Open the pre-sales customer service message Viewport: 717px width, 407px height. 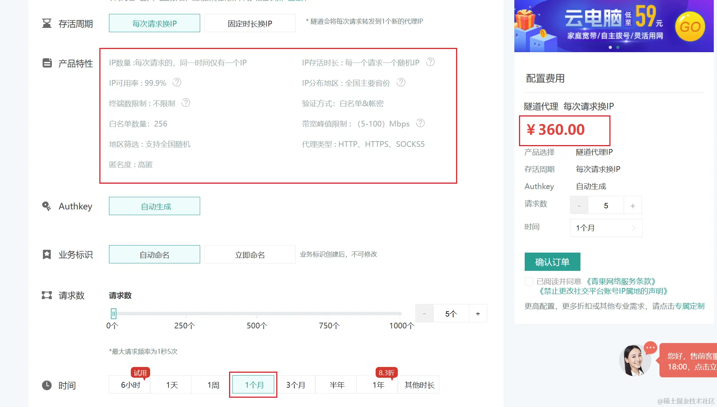(688, 361)
